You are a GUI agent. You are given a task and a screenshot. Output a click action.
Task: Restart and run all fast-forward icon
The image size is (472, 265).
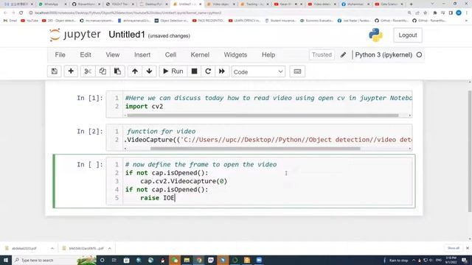click(x=222, y=71)
